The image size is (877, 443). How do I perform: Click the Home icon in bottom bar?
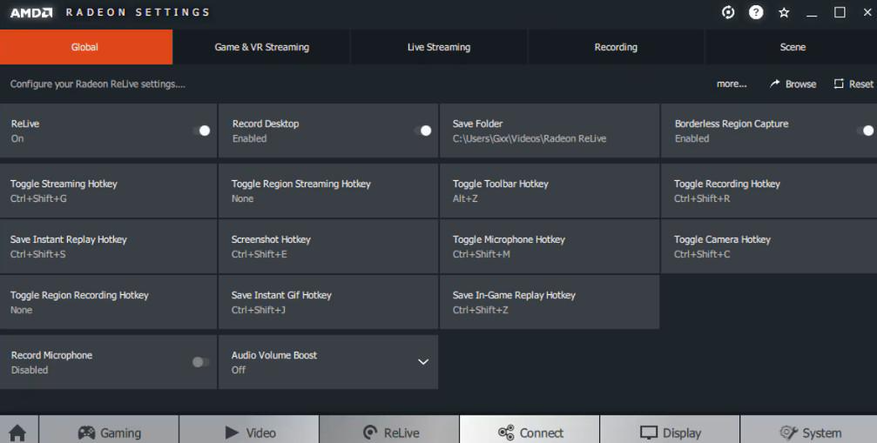17,432
